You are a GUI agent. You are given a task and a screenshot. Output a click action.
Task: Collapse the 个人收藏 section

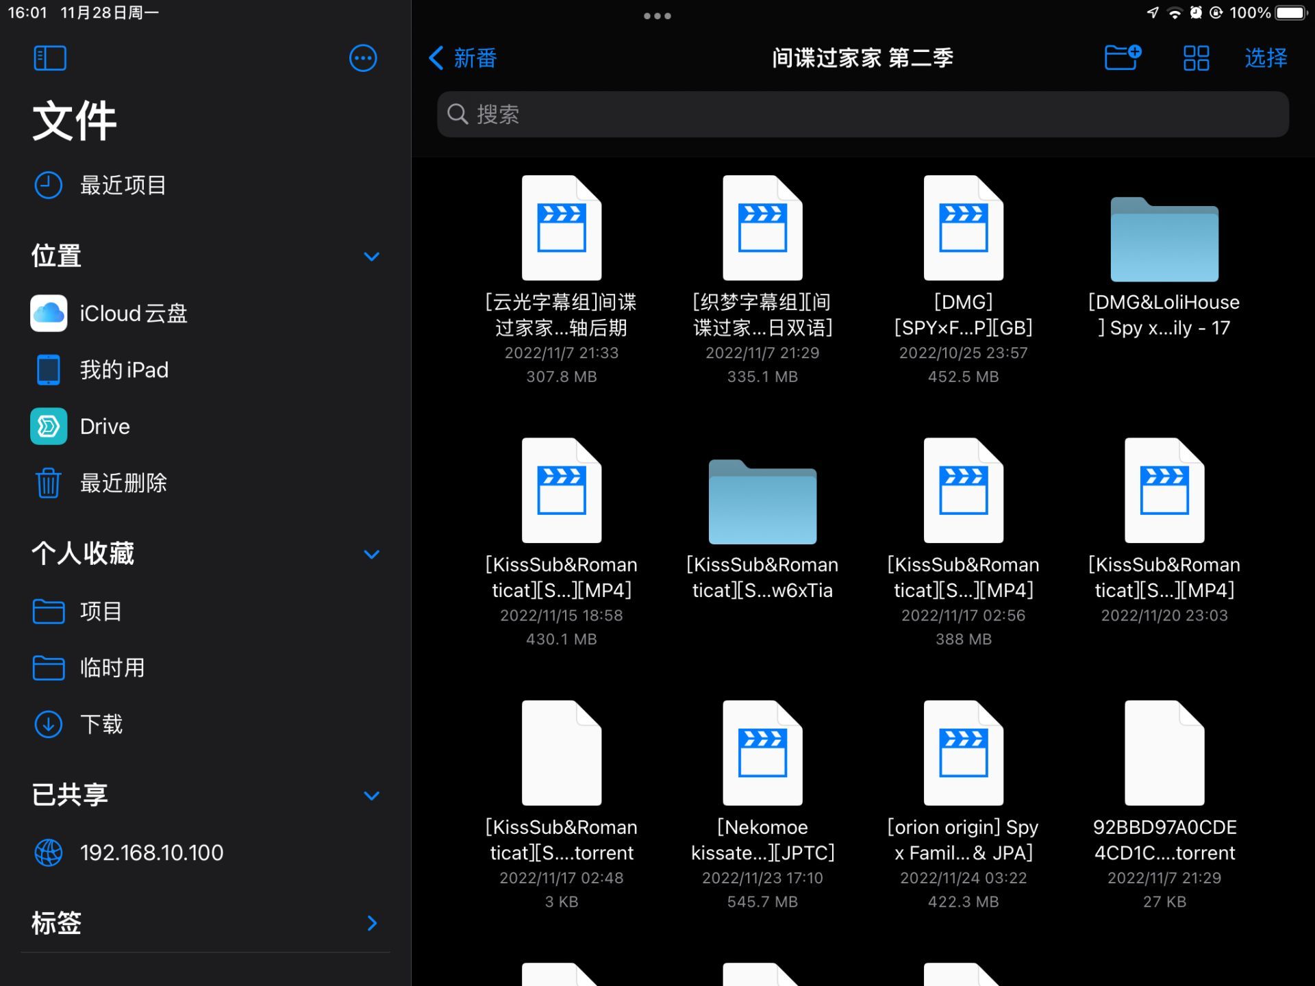(x=371, y=554)
